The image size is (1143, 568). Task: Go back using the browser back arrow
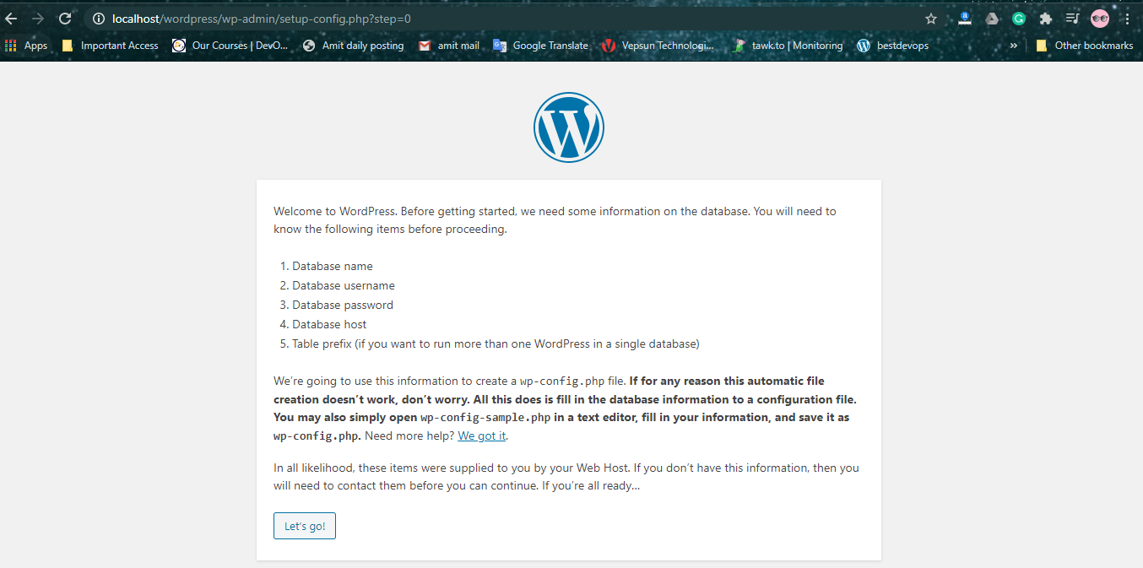11,18
